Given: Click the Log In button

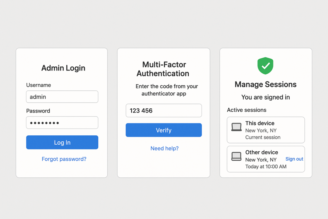Looking at the screenshot, I should coord(62,142).
